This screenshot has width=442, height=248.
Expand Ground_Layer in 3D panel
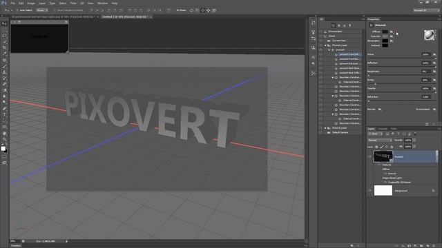(325, 128)
